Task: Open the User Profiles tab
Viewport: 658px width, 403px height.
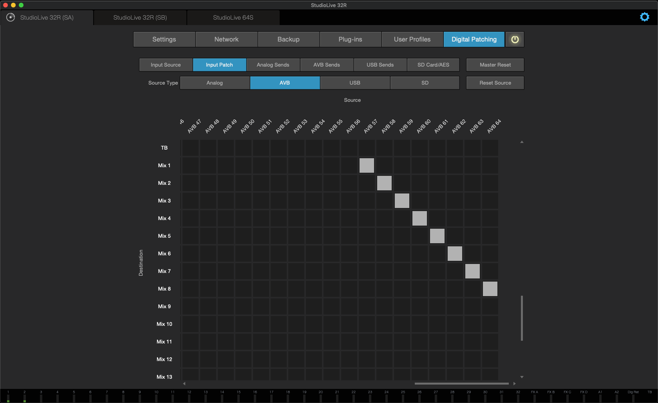Action: coord(412,39)
